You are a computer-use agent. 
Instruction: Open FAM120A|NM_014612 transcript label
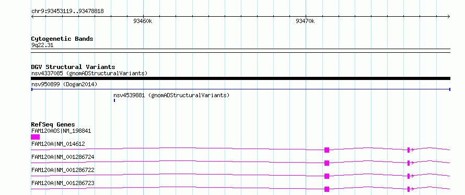[x=58, y=144]
